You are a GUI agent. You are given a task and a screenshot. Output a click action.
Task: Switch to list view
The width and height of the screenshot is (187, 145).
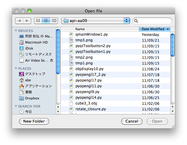(46, 21)
